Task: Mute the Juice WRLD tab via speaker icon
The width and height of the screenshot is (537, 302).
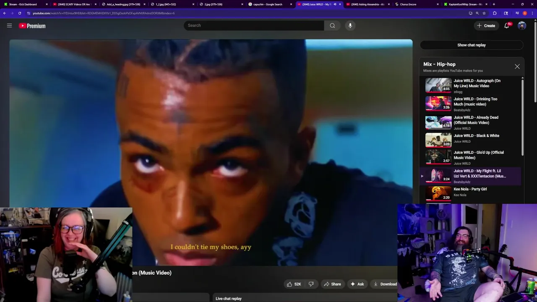Action: pyautogui.click(x=335, y=4)
